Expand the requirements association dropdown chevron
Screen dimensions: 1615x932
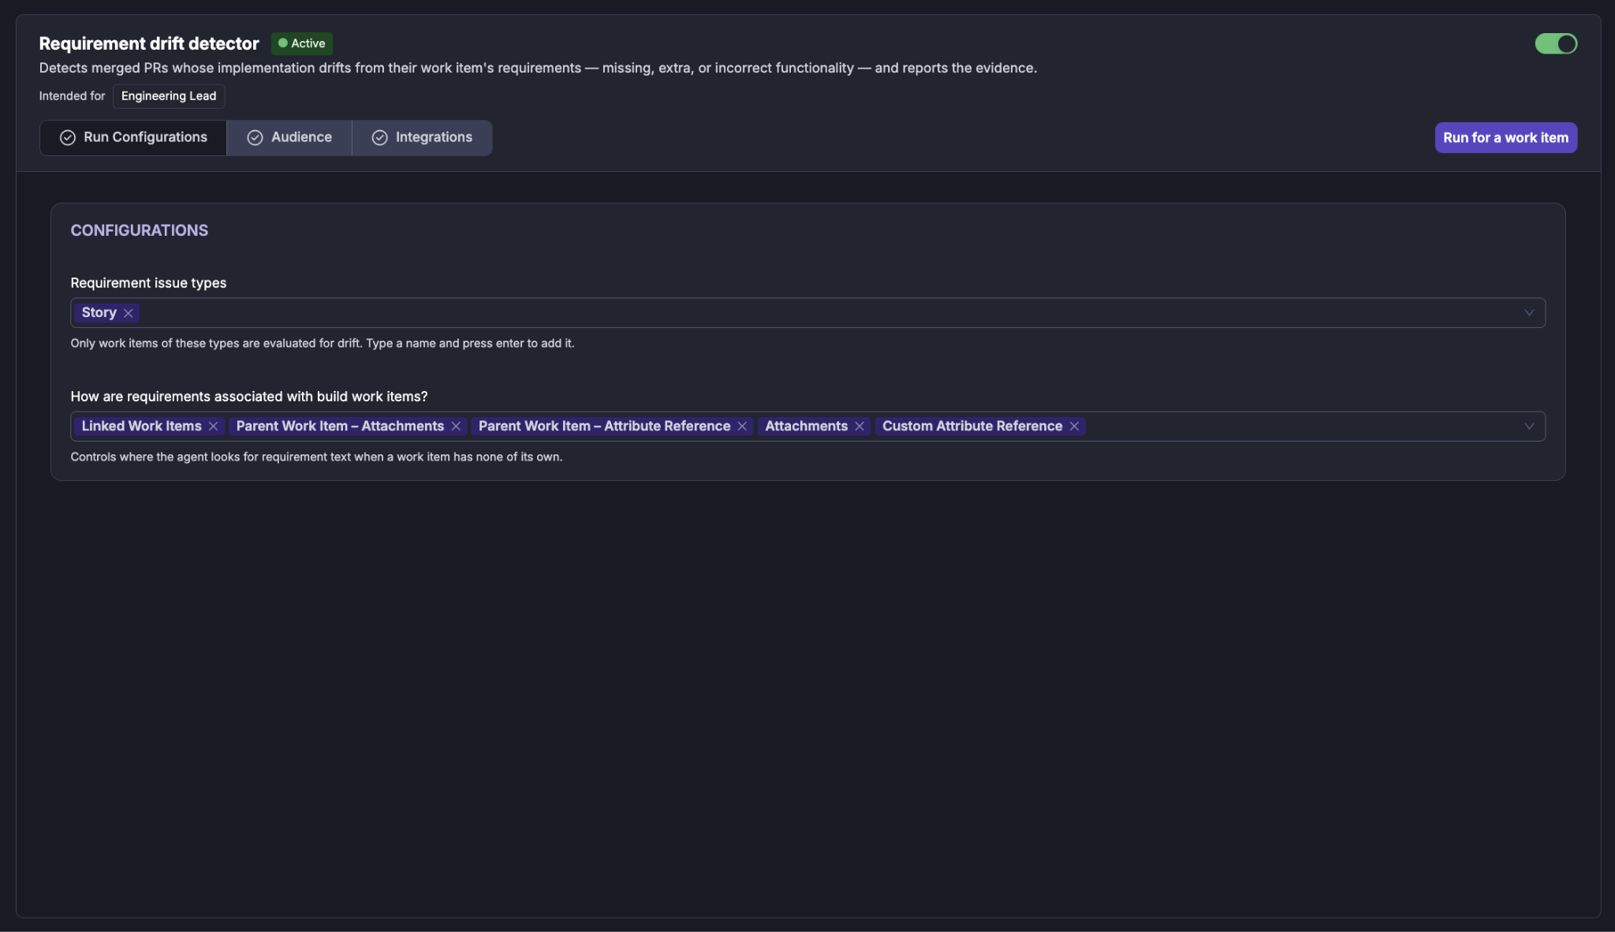tap(1529, 427)
